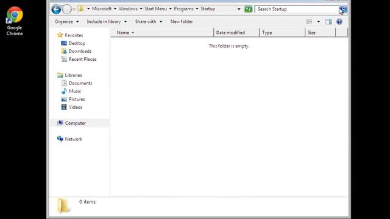Sort by the Type column header

[282, 32]
